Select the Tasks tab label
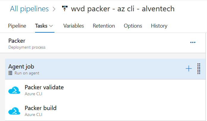207x121 pixels. [x=41, y=26]
